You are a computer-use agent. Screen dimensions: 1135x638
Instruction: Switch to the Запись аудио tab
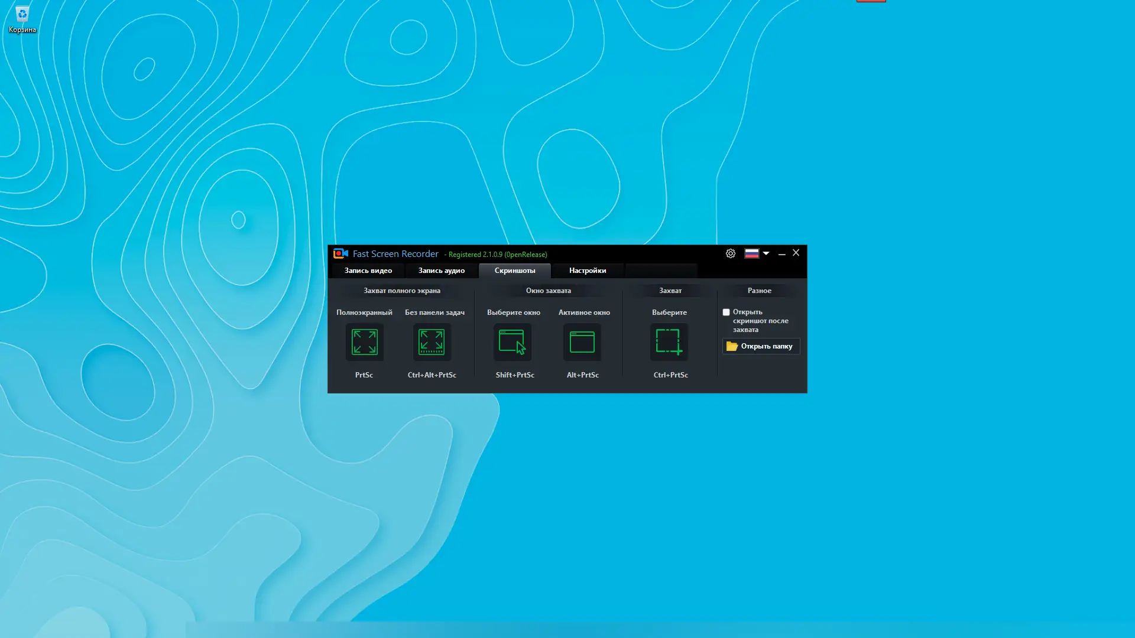(441, 271)
